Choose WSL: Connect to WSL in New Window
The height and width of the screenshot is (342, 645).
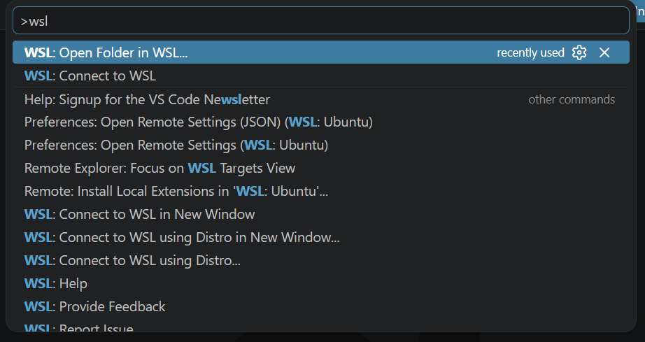(x=321, y=214)
